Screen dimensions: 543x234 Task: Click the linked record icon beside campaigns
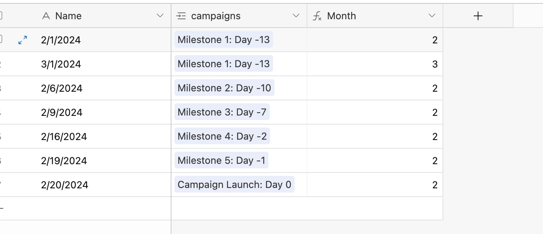[181, 16]
